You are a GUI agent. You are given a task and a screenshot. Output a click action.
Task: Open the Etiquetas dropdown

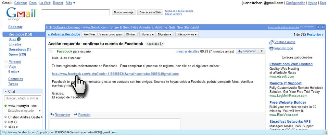[164, 34]
